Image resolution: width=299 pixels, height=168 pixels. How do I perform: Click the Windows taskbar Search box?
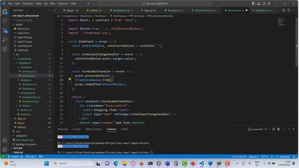pos(73,163)
